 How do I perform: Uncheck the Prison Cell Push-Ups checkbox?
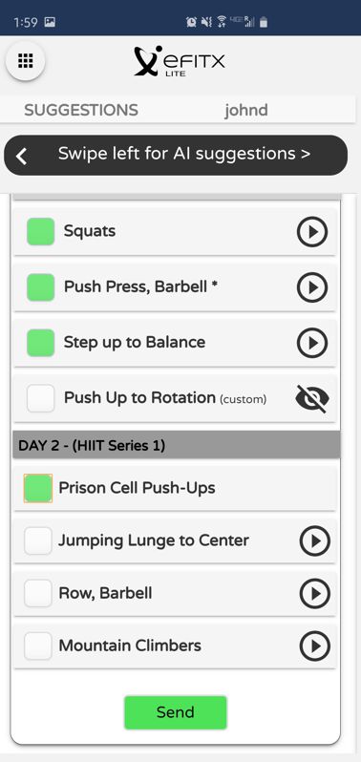(38, 488)
